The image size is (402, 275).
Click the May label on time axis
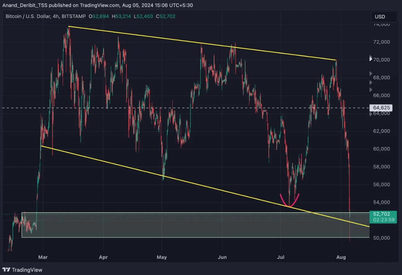point(162,257)
